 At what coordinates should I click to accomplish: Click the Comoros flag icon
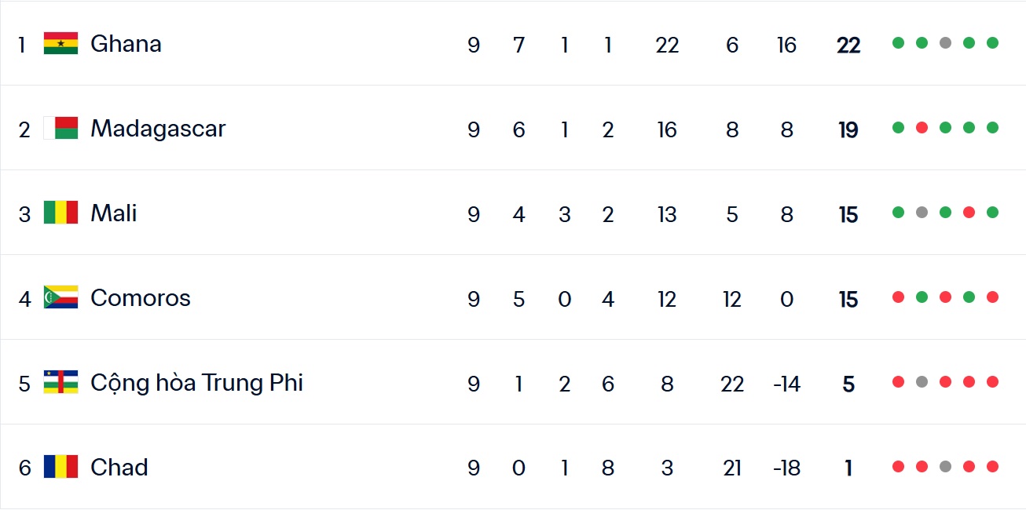tap(60, 297)
